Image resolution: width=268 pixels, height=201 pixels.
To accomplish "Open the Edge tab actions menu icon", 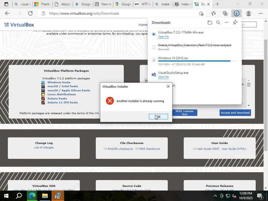I will [x=6, y=4].
